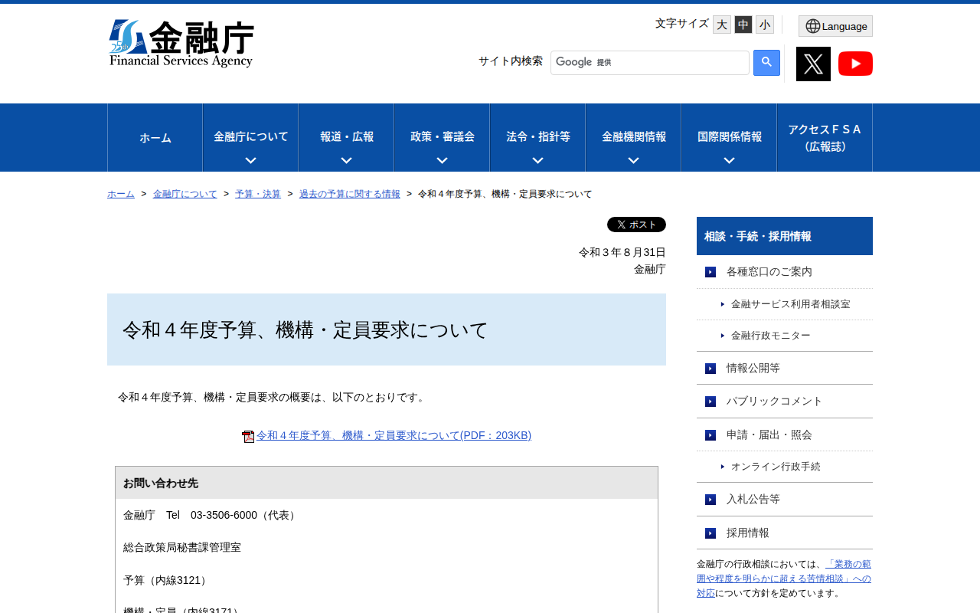Expand chevron under 報道・広報
This screenshot has height=613, width=980.
pyautogui.click(x=346, y=160)
